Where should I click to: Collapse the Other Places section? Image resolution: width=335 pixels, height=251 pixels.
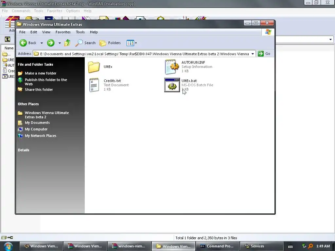pos(28,104)
